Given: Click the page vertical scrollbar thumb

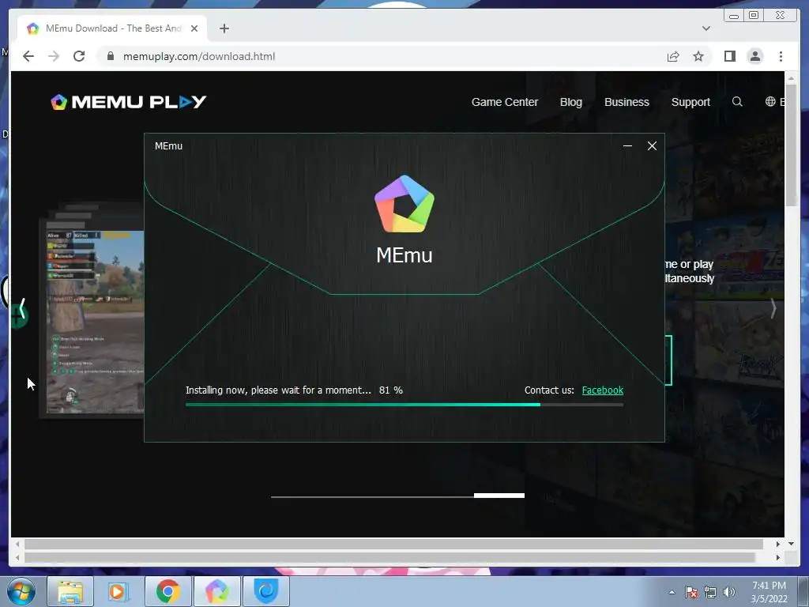Looking at the screenshot, I should [792, 145].
